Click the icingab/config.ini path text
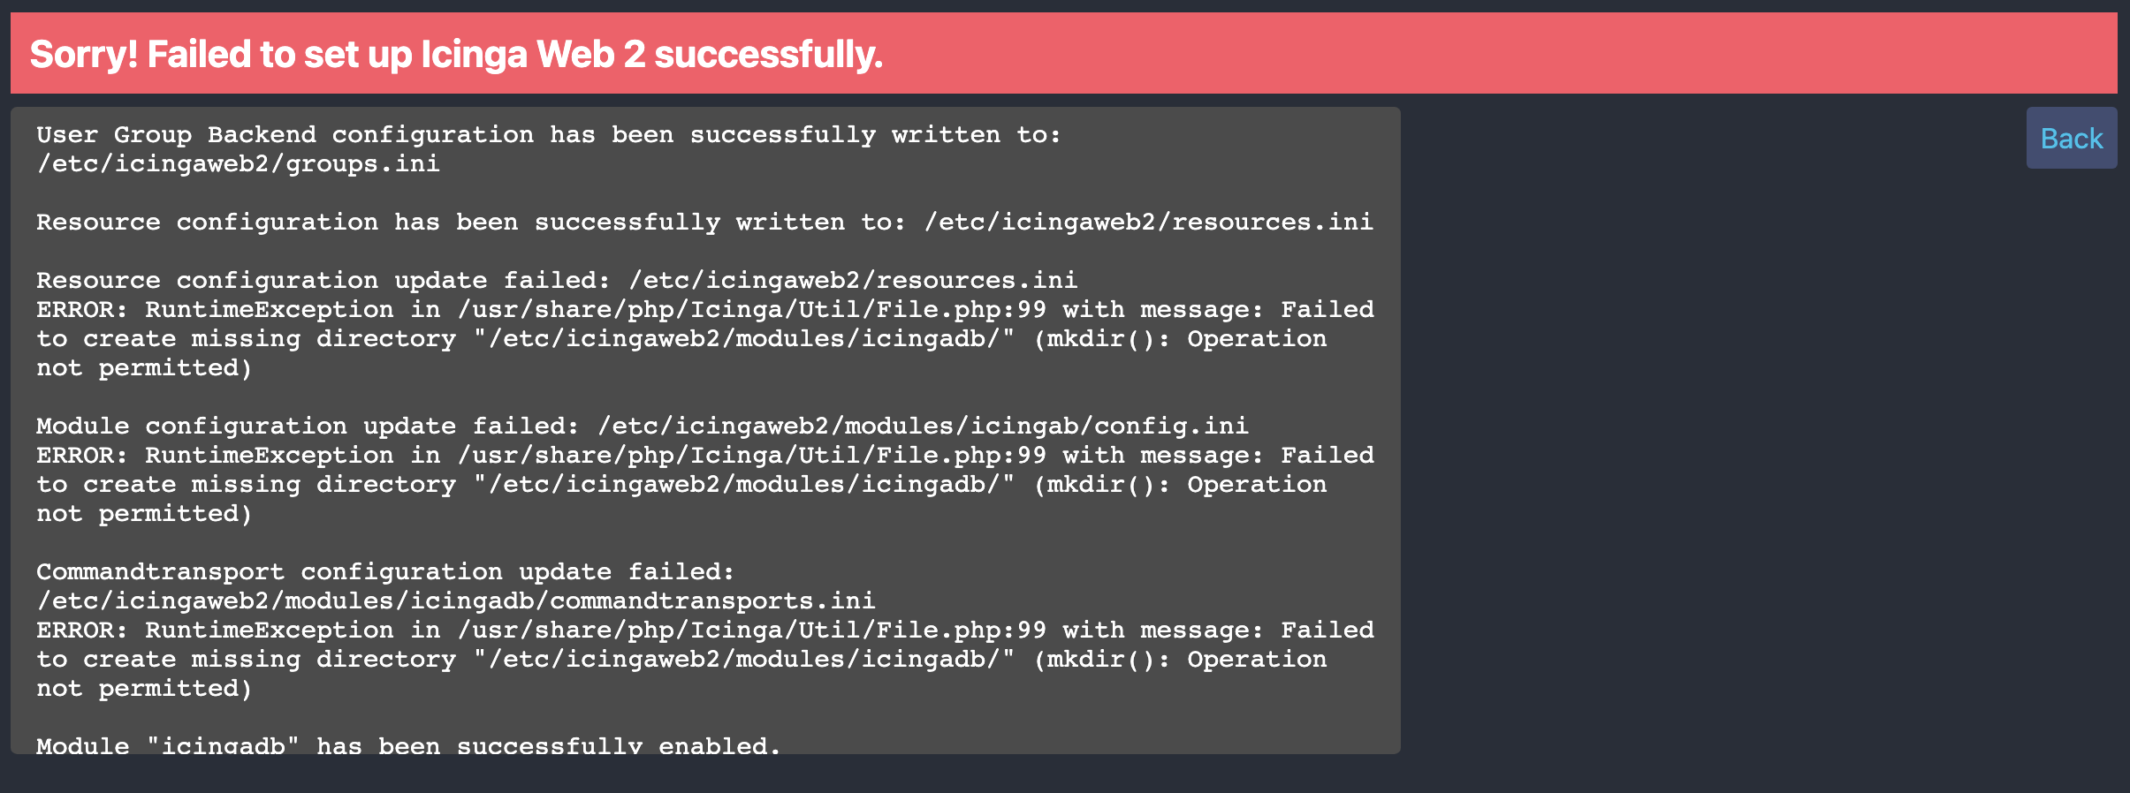The image size is (2130, 793). click(x=1109, y=427)
